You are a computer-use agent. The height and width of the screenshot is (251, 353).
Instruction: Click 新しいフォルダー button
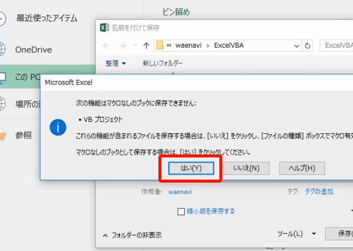click(162, 63)
